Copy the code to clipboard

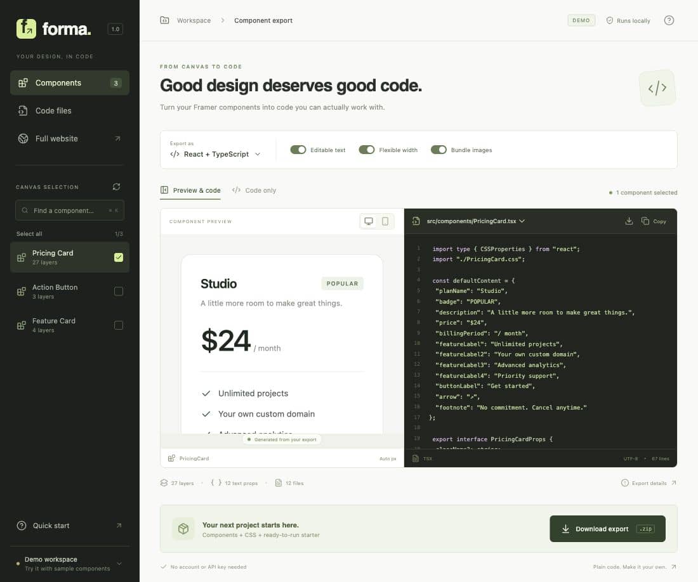654,221
